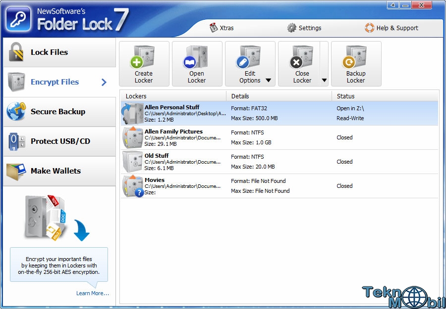Click the safe icon of Allen Family Pictures
The image size is (446, 309).
tap(133, 137)
